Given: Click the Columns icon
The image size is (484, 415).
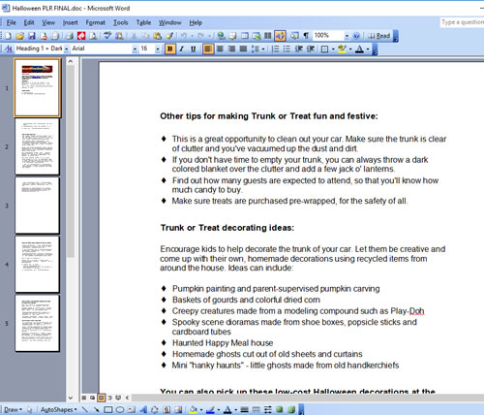Looking at the screenshot, I should coord(268,36).
